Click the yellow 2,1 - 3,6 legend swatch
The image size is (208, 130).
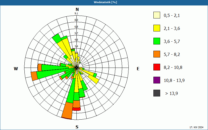pos(157,28)
